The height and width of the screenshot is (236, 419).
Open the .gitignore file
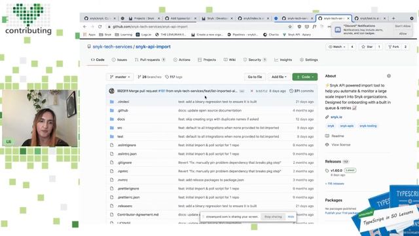pos(124,163)
